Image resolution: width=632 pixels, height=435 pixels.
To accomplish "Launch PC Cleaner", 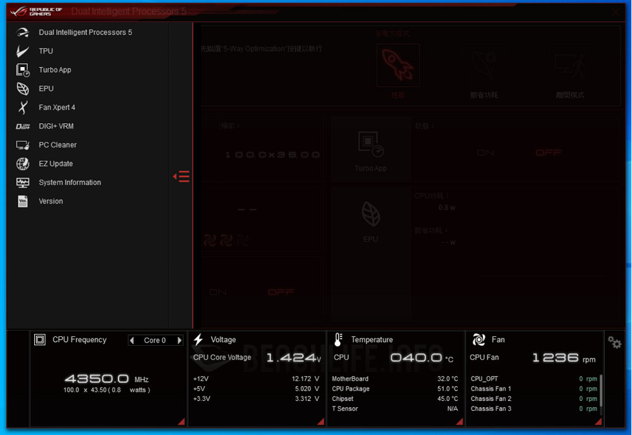I will tap(58, 145).
